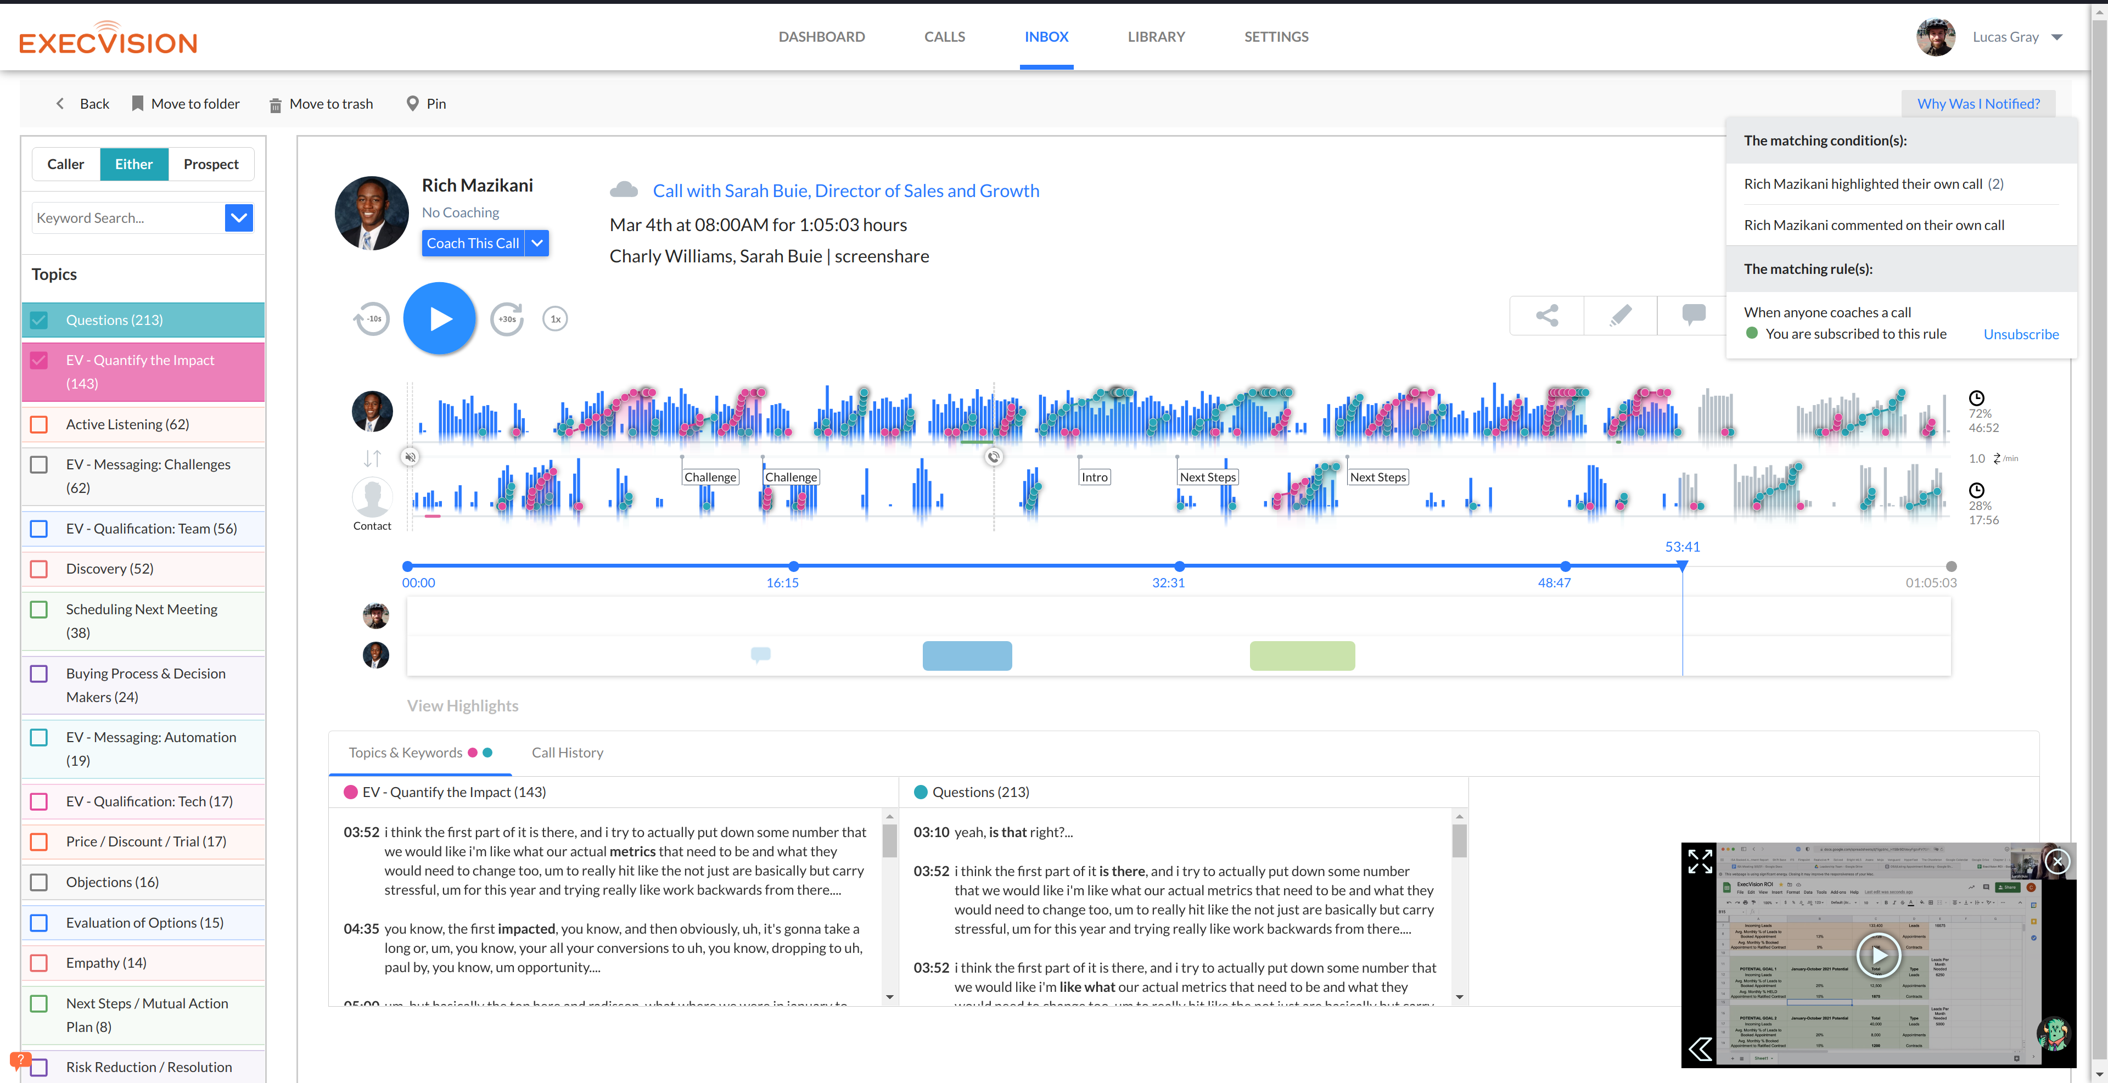The width and height of the screenshot is (2108, 1083).
Task: Expand the Coach This Call dropdown arrow
Action: point(537,243)
